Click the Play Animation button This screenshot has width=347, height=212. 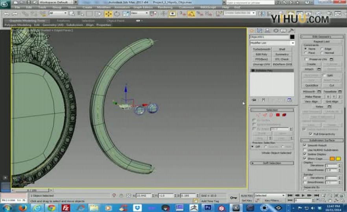(x=303, y=196)
